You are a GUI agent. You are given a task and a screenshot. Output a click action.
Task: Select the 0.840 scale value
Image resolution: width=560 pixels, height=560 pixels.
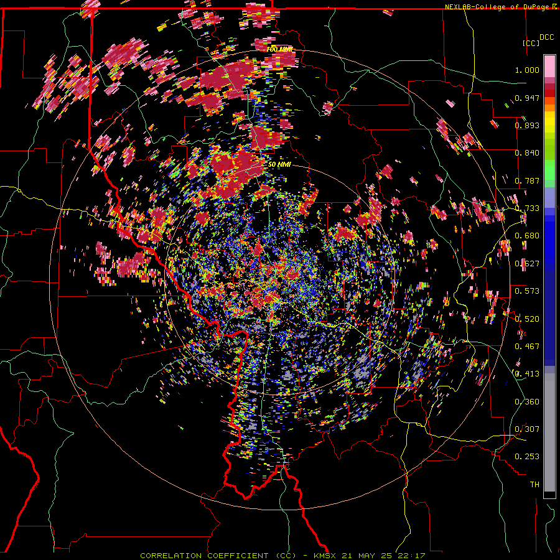click(x=527, y=153)
